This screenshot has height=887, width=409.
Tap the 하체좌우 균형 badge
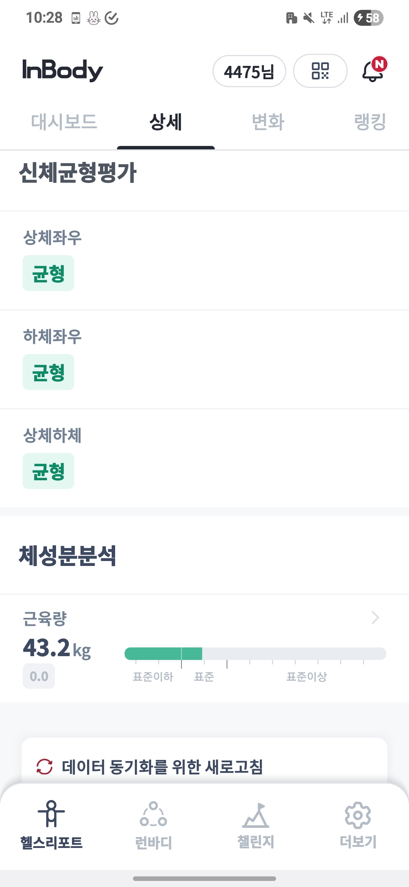coord(48,372)
